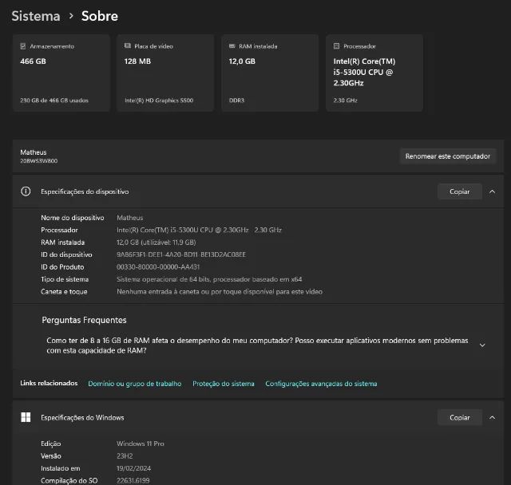Click the 230 GB de 466 GB usados text
The width and height of the screenshot is (511, 485).
[54, 101]
